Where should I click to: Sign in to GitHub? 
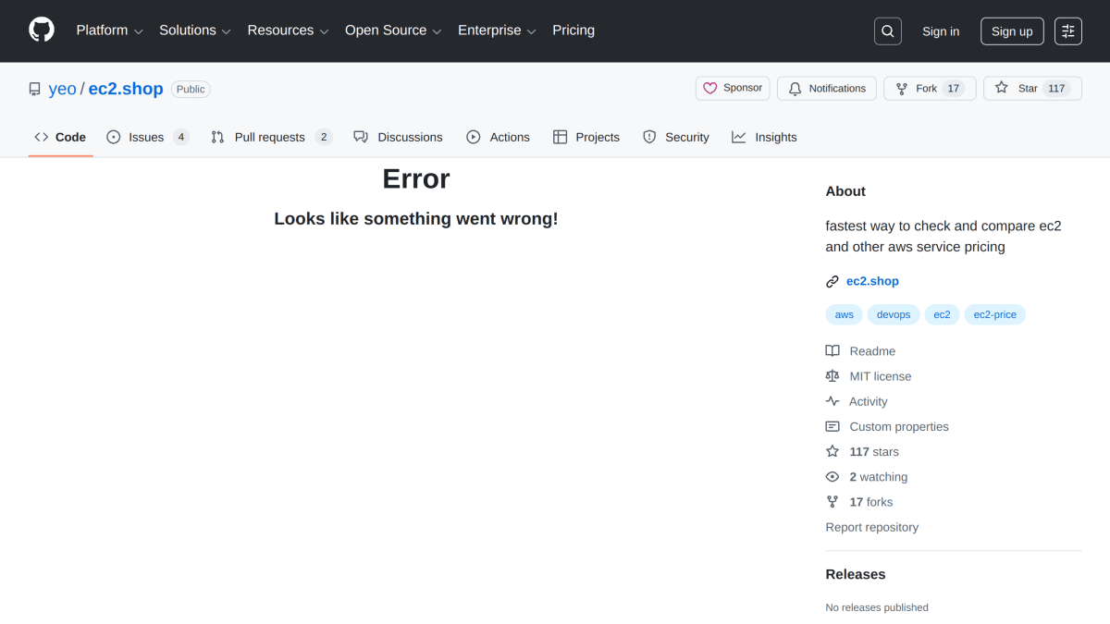(941, 31)
